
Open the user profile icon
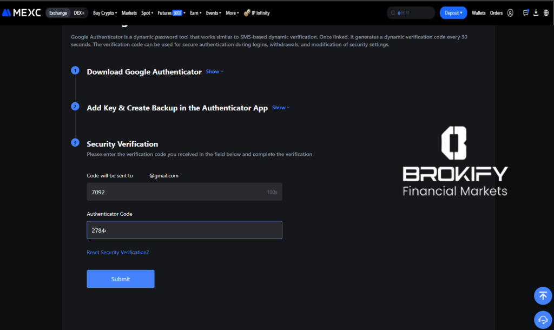(x=510, y=12)
